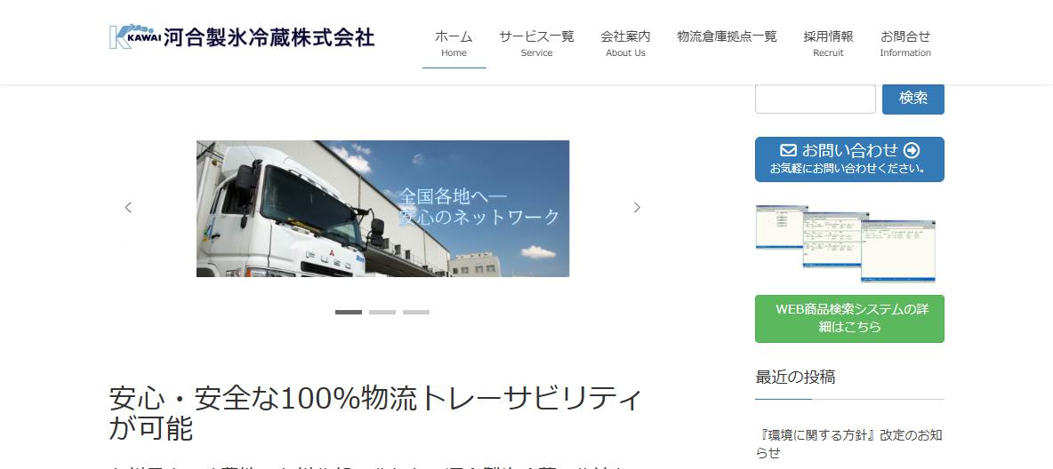This screenshot has width=1053, height=469.
Task: Open 採用情報 Recruit menu
Action: [828, 44]
